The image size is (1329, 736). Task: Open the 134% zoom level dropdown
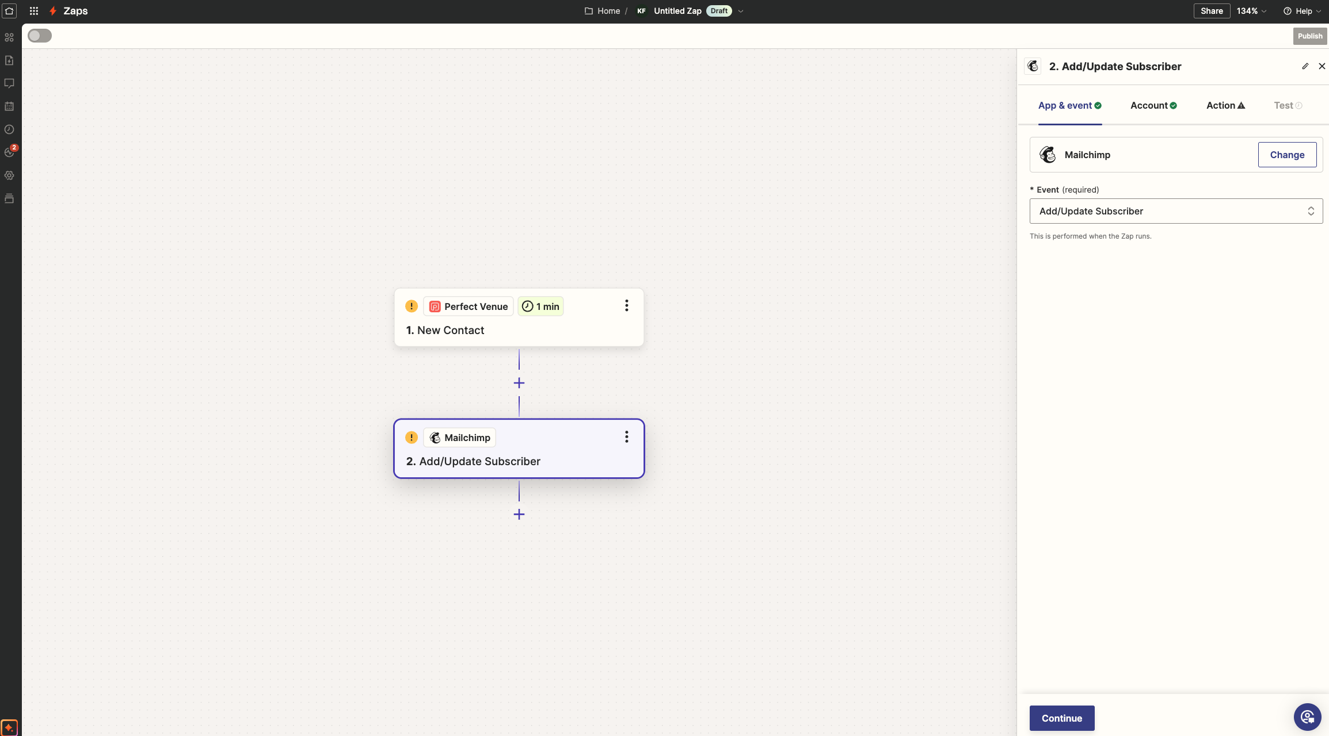coord(1251,11)
